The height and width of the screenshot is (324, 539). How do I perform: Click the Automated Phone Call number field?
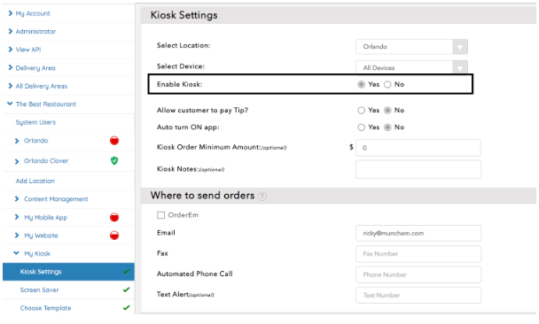click(x=418, y=274)
